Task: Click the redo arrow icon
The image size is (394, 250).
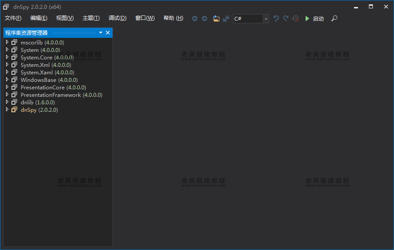Action: click(286, 18)
